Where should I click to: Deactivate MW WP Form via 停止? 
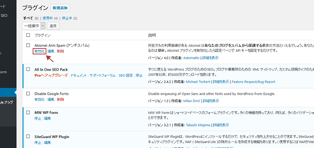38,118
